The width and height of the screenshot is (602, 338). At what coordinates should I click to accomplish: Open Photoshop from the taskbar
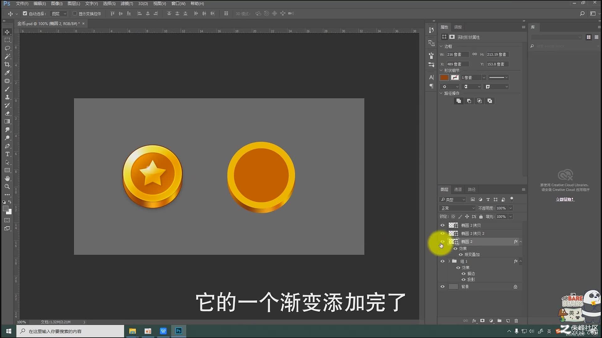179,331
